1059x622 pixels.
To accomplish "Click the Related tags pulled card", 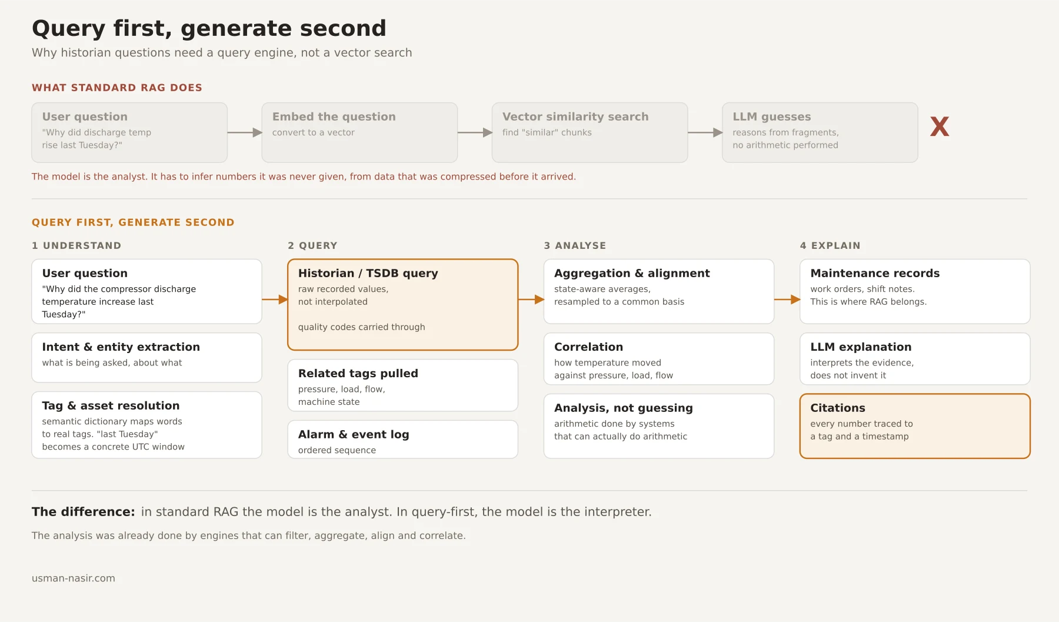I will click(x=403, y=385).
